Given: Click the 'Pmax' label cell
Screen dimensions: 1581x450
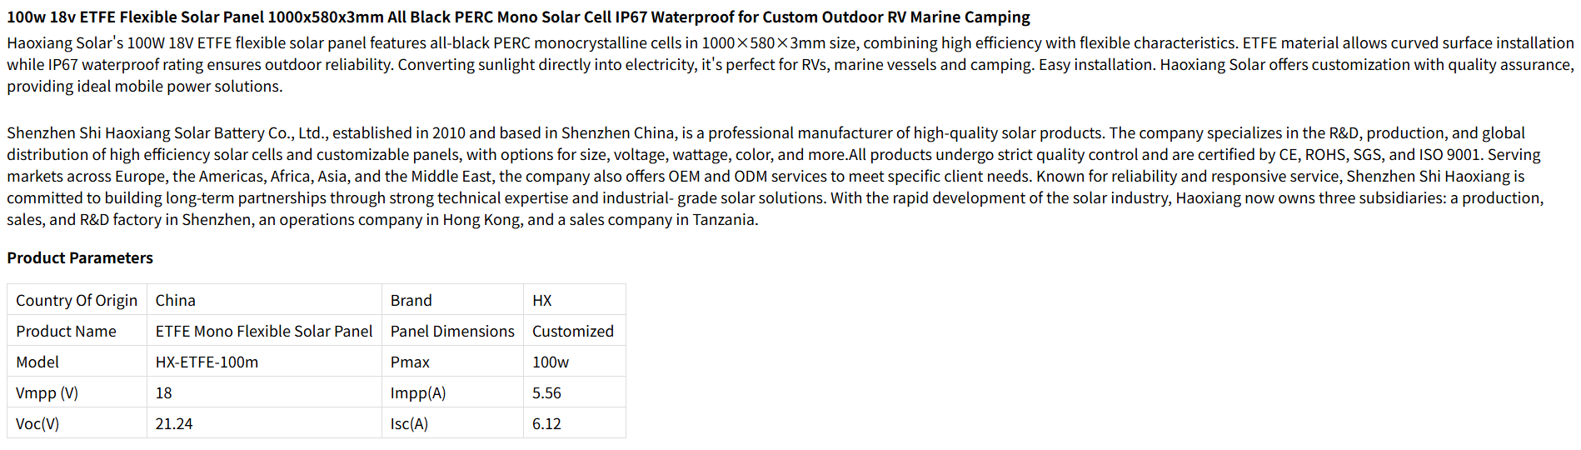Looking at the screenshot, I should coord(410,362).
